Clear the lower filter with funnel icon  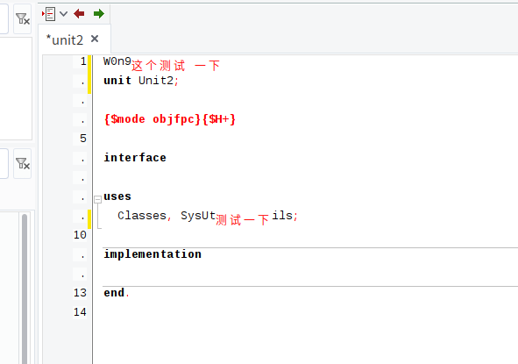coord(23,163)
